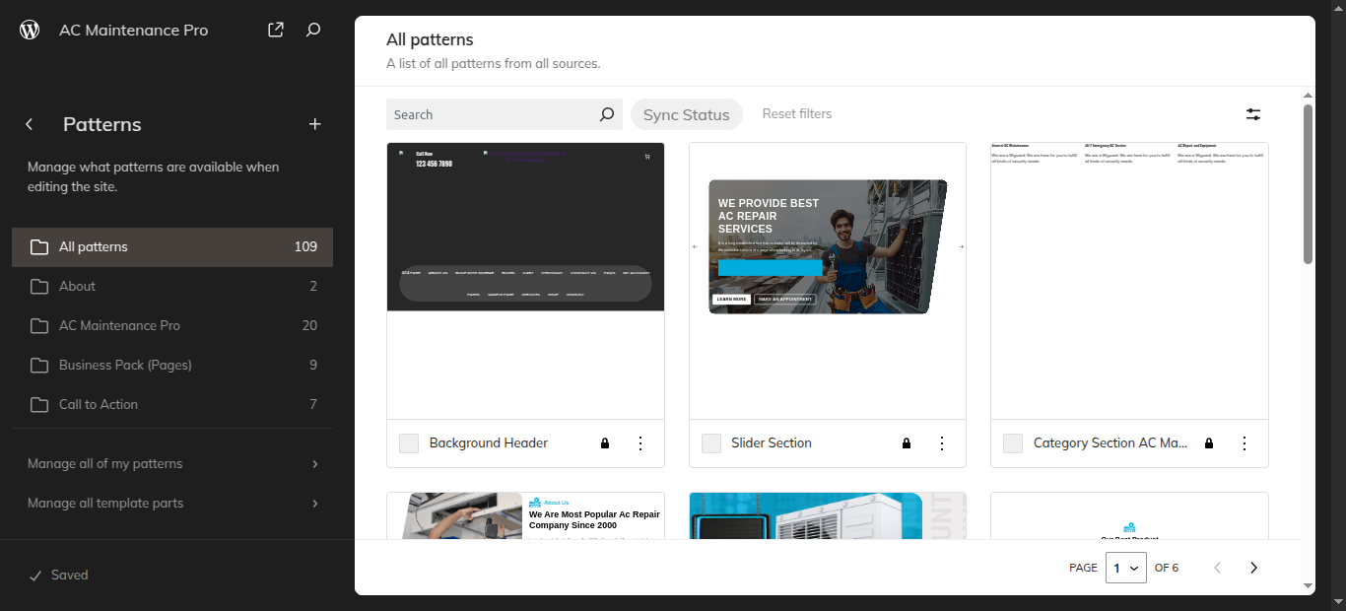This screenshot has height=611, width=1346.
Task: Open the Sync Status filter
Action: point(687,114)
